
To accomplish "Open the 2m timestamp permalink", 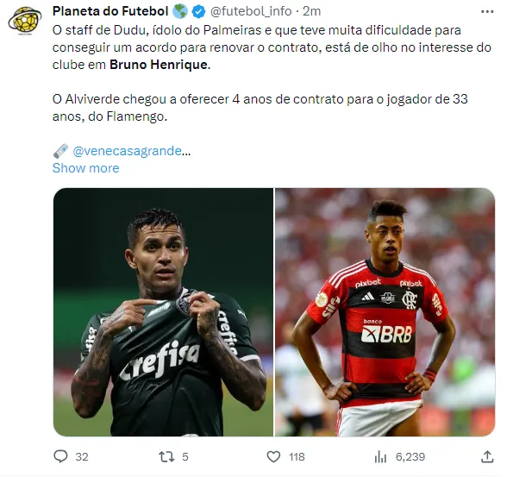I will pos(311,11).
